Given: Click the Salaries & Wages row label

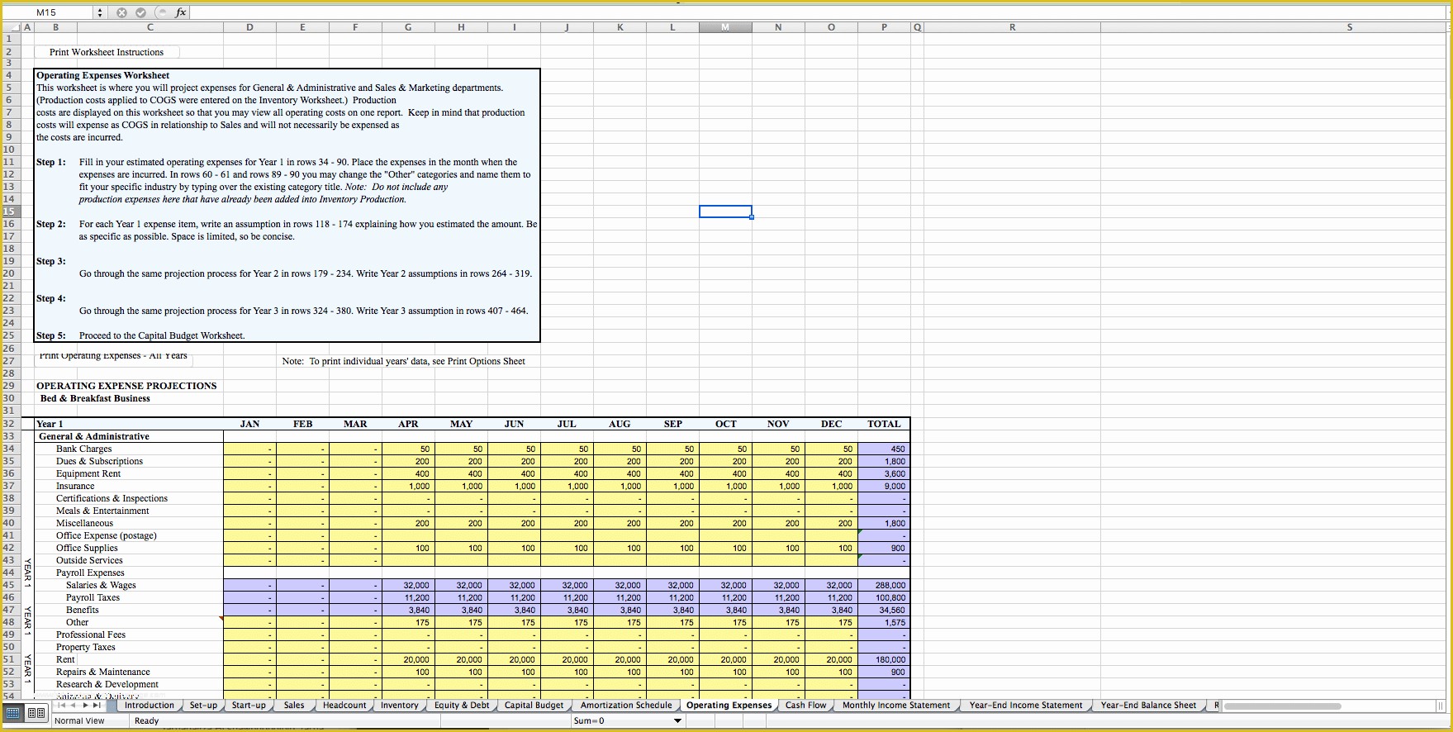Looking at the screenshot, I should (101, 585).
